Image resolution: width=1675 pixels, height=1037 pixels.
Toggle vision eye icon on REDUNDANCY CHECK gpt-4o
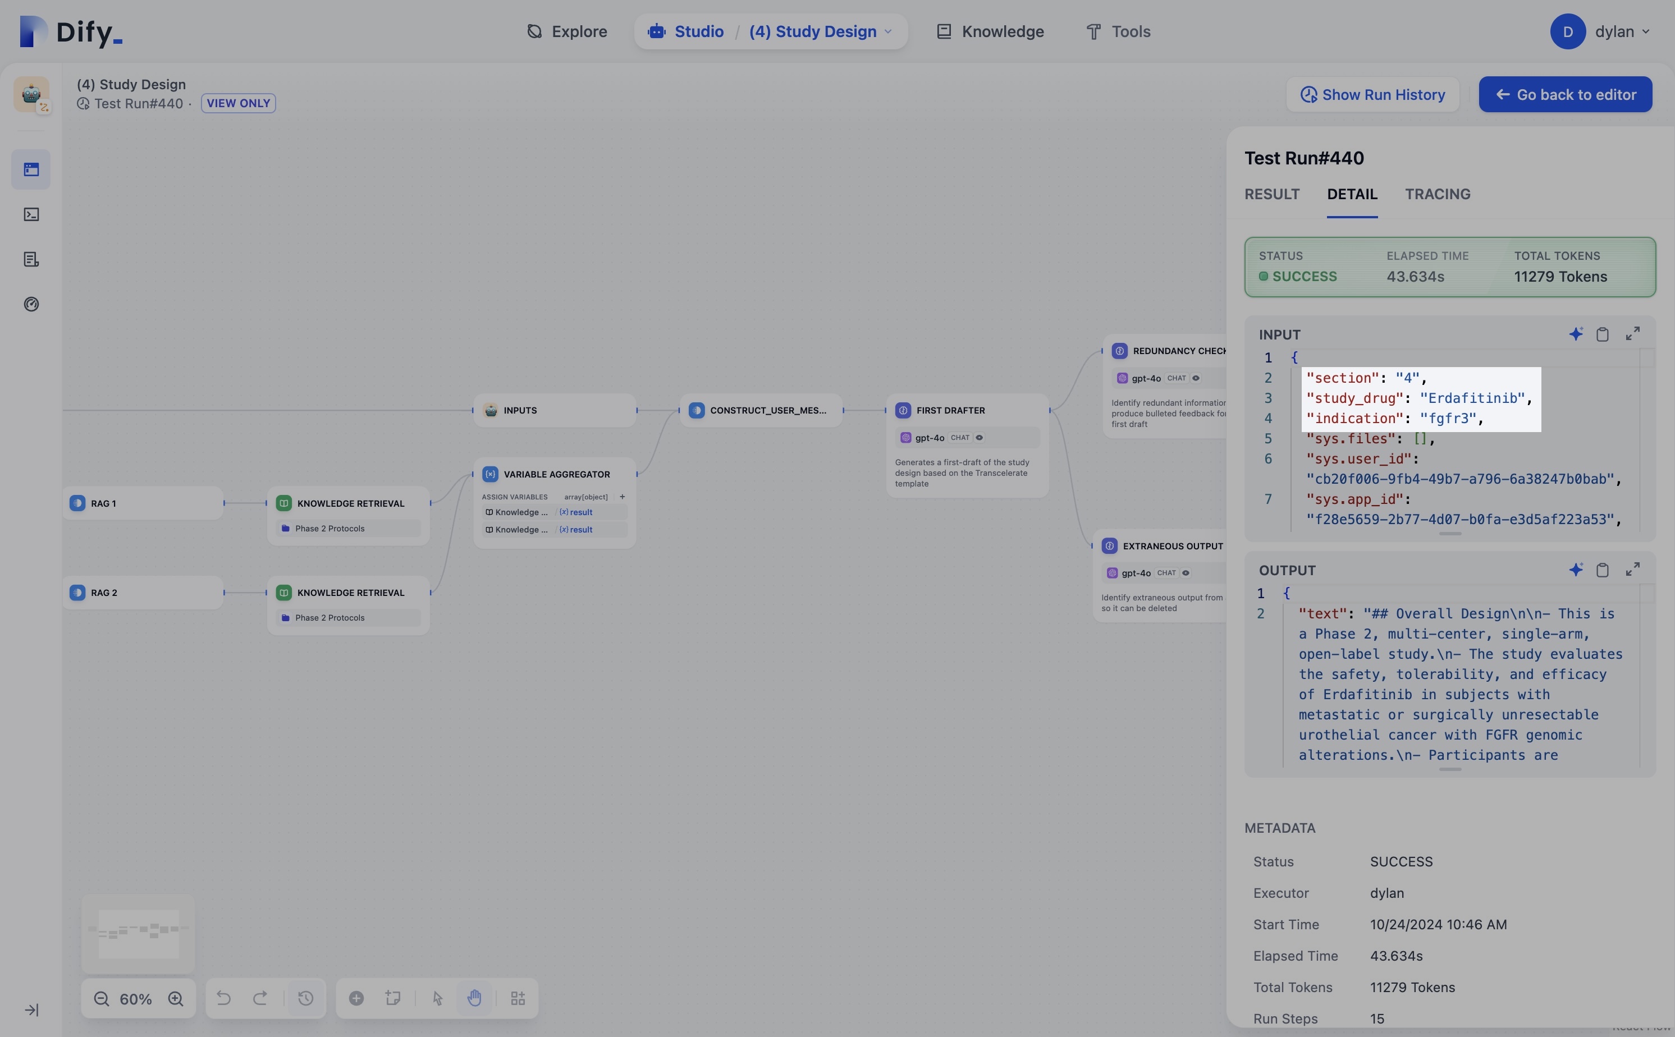click(x=1196, y=378)
